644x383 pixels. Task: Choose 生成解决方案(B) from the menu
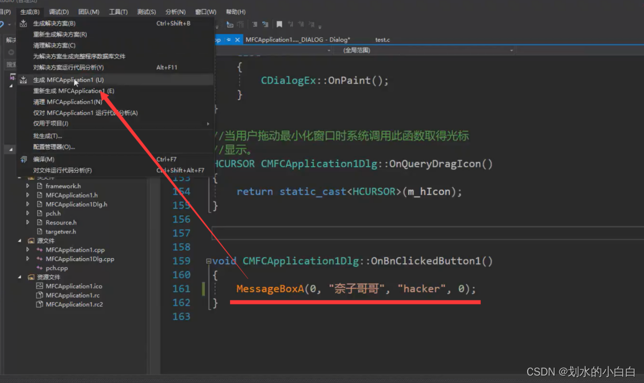[x=116, y=23]
